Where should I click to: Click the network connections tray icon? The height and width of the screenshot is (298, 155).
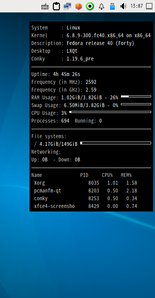[x=67, y=6]
